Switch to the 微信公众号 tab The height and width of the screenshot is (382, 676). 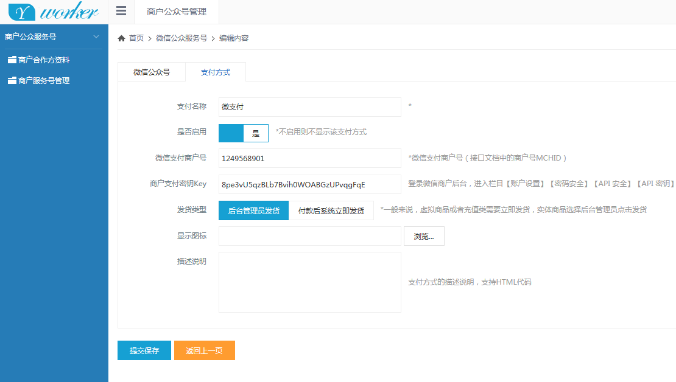(152, 72)
